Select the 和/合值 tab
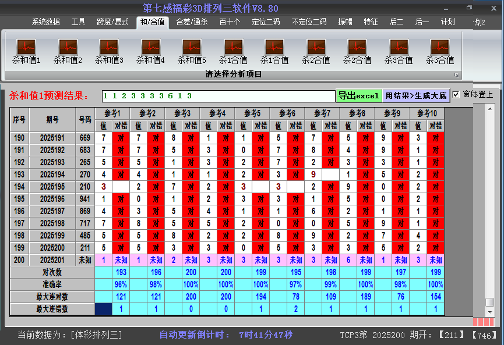 (x=152, y=22)
